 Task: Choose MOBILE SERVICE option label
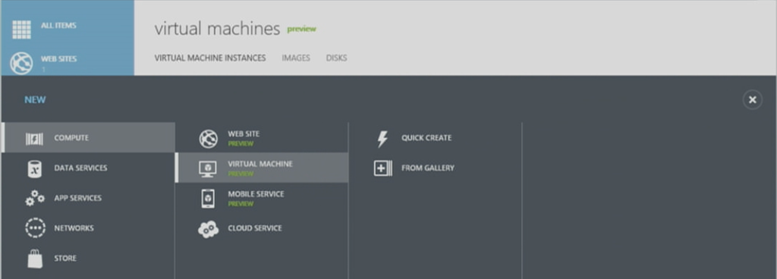pyautogui.click(x=256, y=194)
